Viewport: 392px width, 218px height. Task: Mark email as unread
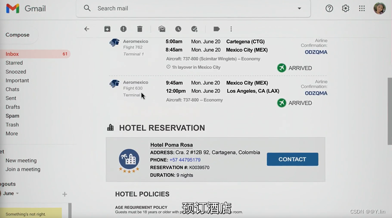[x=162, y=29]
